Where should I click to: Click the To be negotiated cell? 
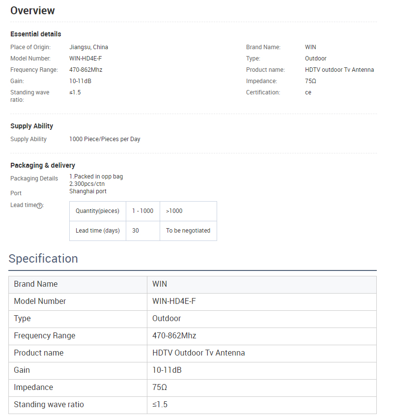[188, 231]
